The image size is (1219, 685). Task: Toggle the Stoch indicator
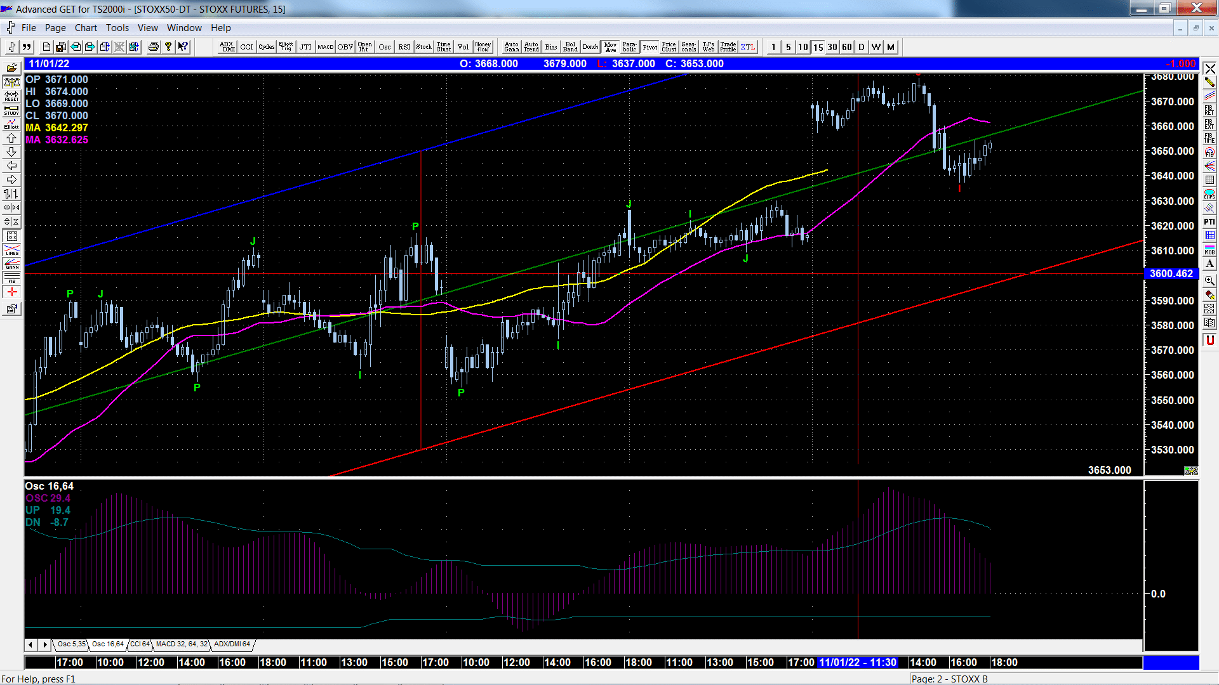[424, 47]
